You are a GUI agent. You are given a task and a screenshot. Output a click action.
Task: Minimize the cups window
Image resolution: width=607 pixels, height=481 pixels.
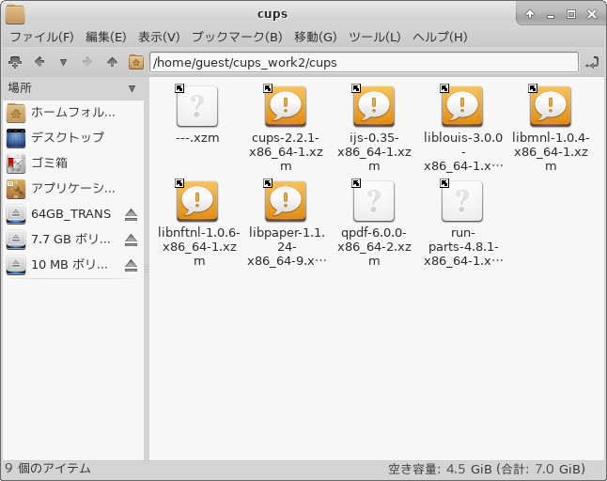pos(550,15)
